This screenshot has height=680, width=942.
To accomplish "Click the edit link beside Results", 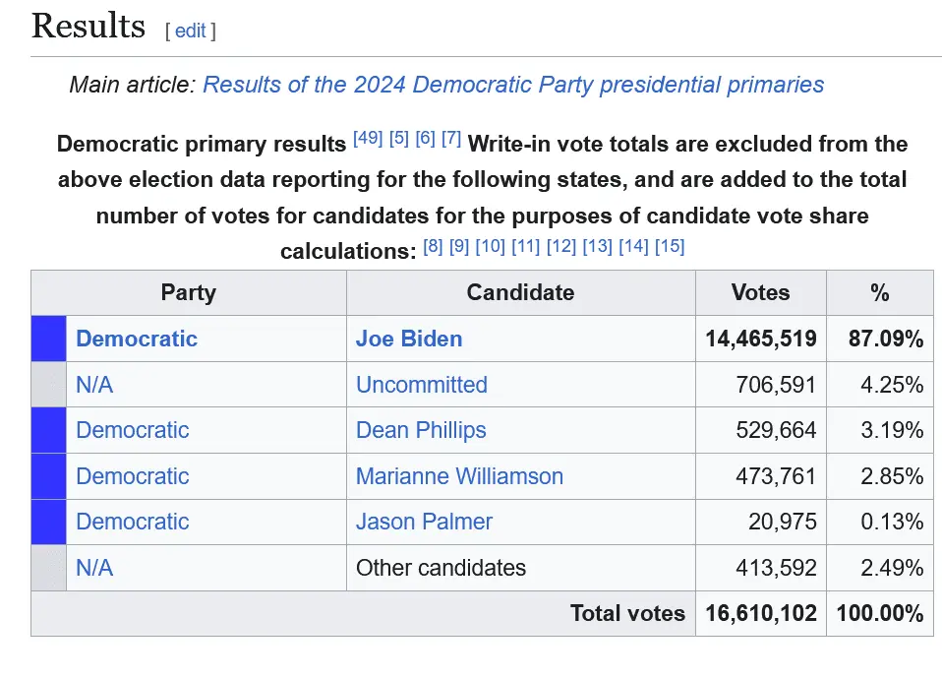I will tap(190, 31).
